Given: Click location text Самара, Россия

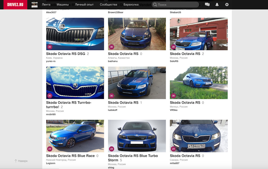Looking at the screenshot, I should click(x=179, y=160).
